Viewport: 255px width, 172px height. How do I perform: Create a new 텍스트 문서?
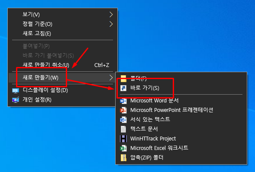[x=181, y=129]
